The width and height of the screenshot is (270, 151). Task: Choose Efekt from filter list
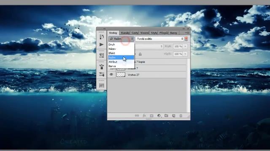[121, 53]
